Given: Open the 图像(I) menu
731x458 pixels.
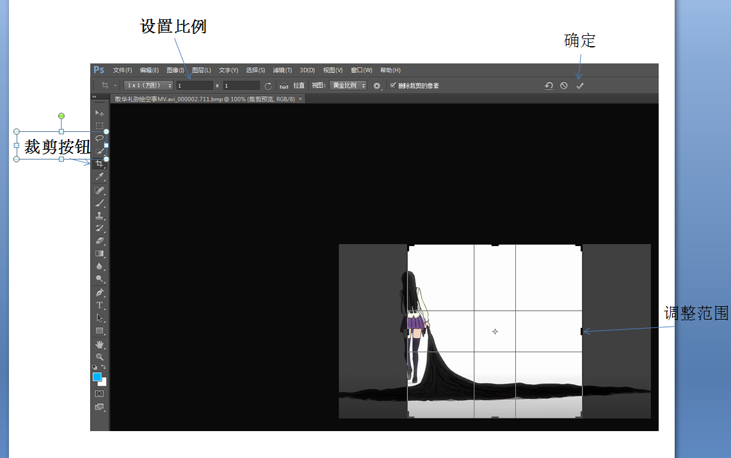Looking at the screenshot, I should pyautogui.click(x=175, y=70).
